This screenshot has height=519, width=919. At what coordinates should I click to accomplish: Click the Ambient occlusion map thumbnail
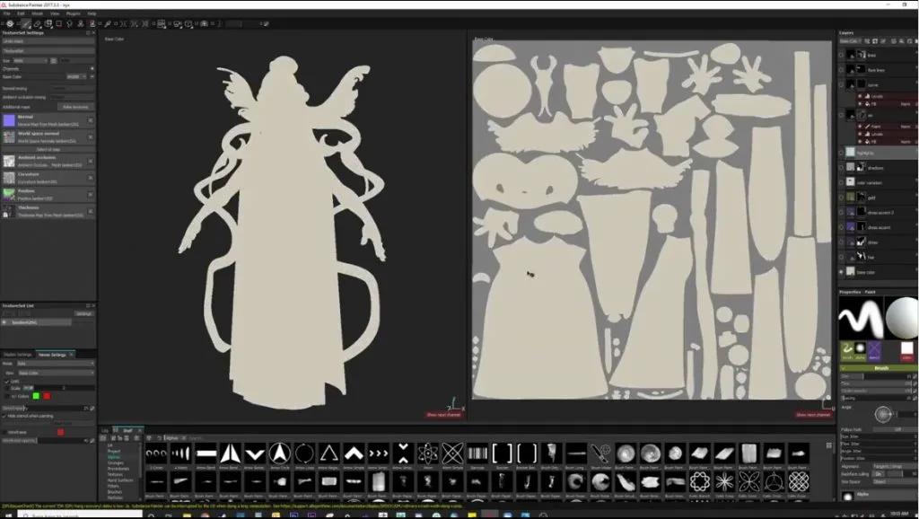coord(11,163)
